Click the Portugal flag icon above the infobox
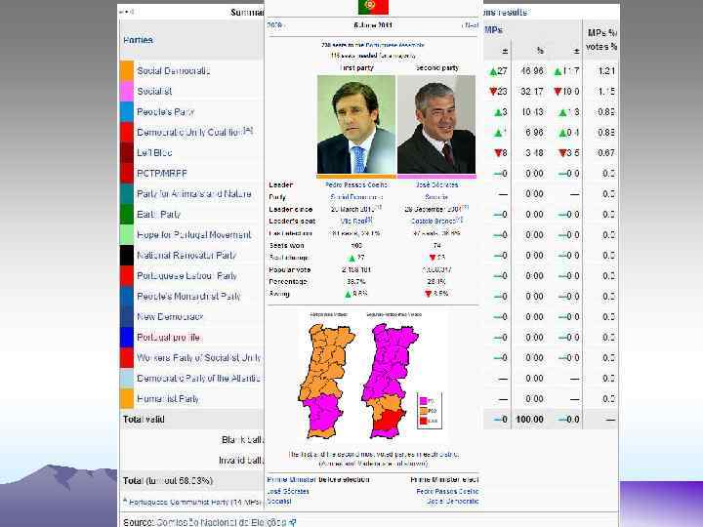The height and width of the screenshot is (527, 703). pos(373,7)
